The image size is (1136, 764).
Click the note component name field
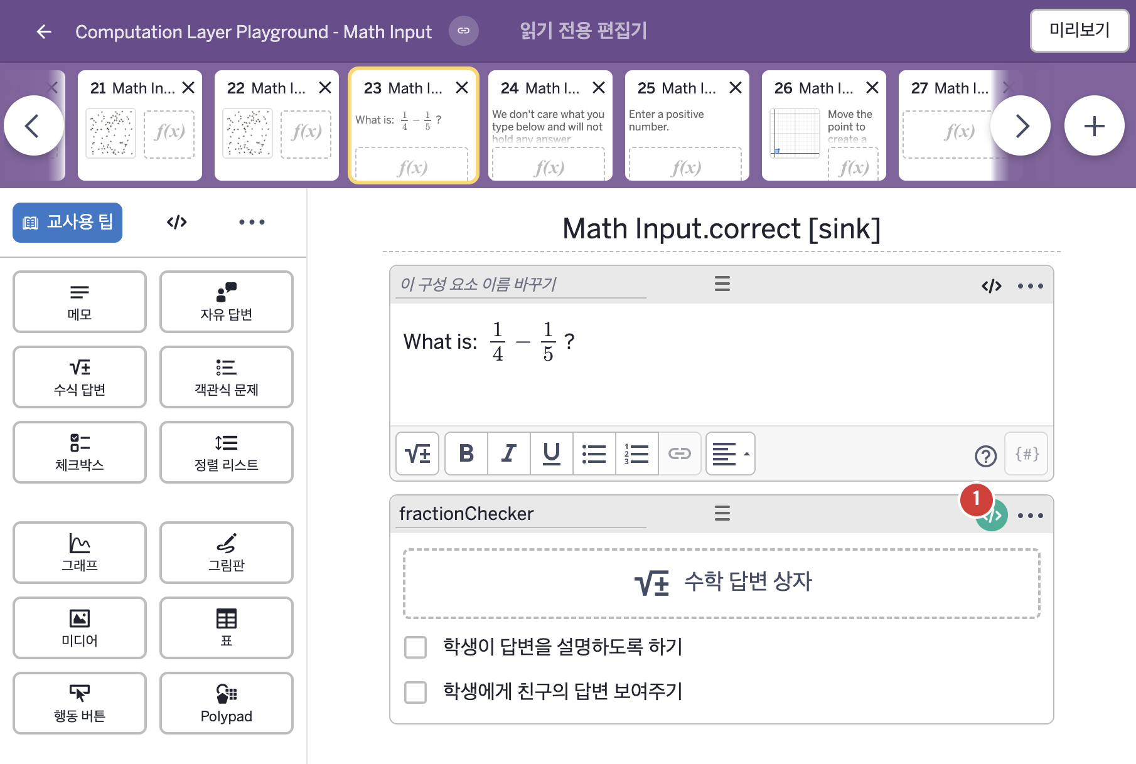pyautogui.click(x=521, y=284)
